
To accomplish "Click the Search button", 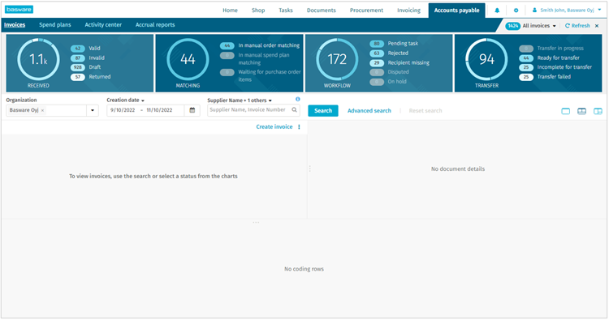I will [323, 111].
